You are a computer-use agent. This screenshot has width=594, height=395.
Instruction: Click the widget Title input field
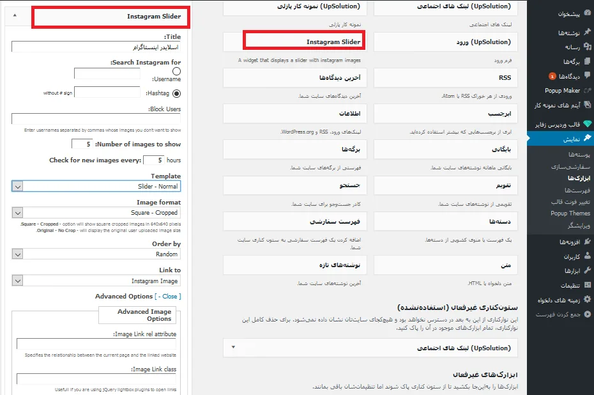[x=96, y=47]
